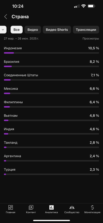Open the Индонезия country row
This screenshot has height=223, width=103.
click(51, 50)
